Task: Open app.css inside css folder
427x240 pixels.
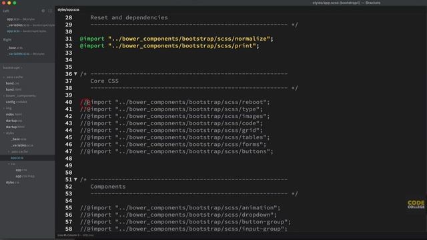Action: coord(21,170)
